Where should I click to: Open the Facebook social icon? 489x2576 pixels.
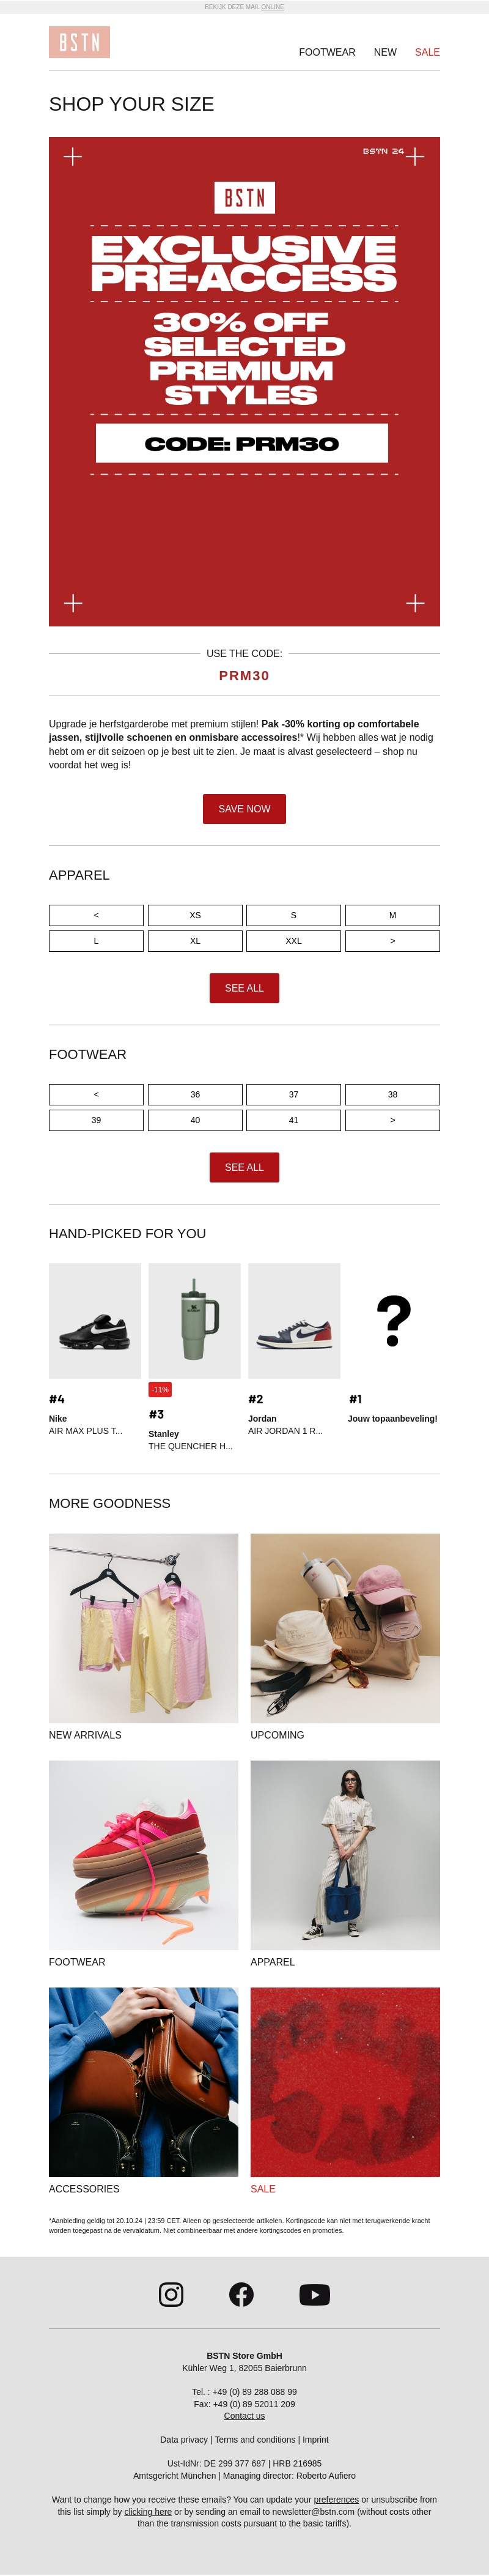point(241,2294)
